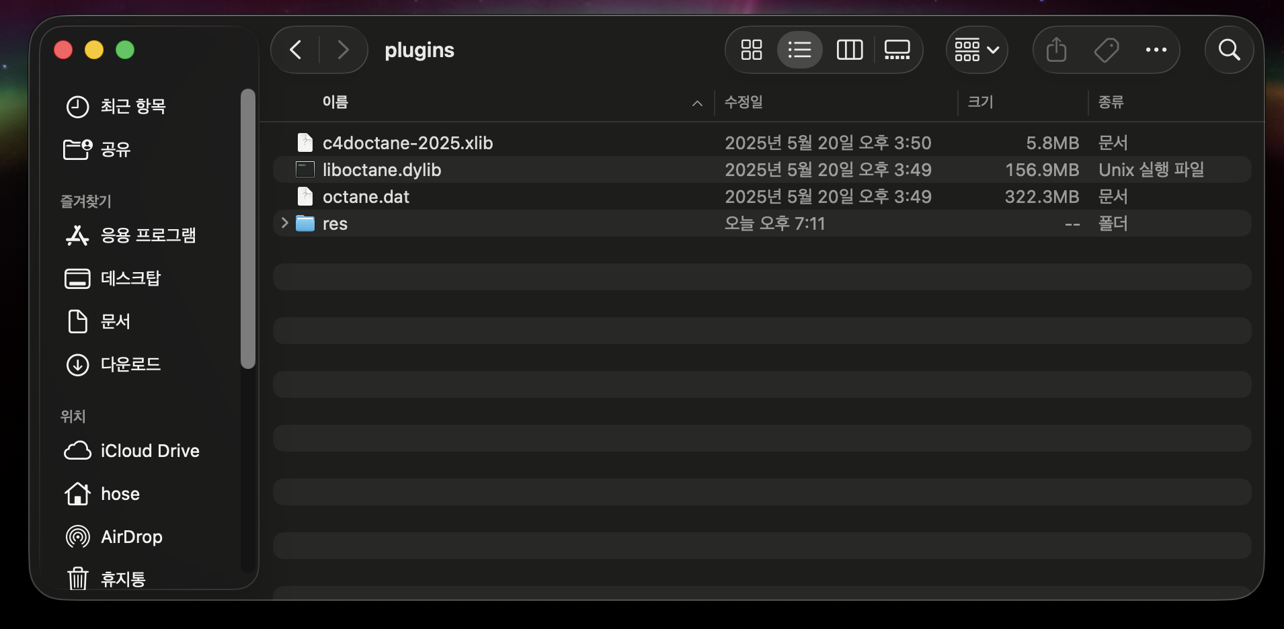Switch to icon grid view
Image resolution: width=1284 pixels, height=629 pixels.
[x=751, y=50]
